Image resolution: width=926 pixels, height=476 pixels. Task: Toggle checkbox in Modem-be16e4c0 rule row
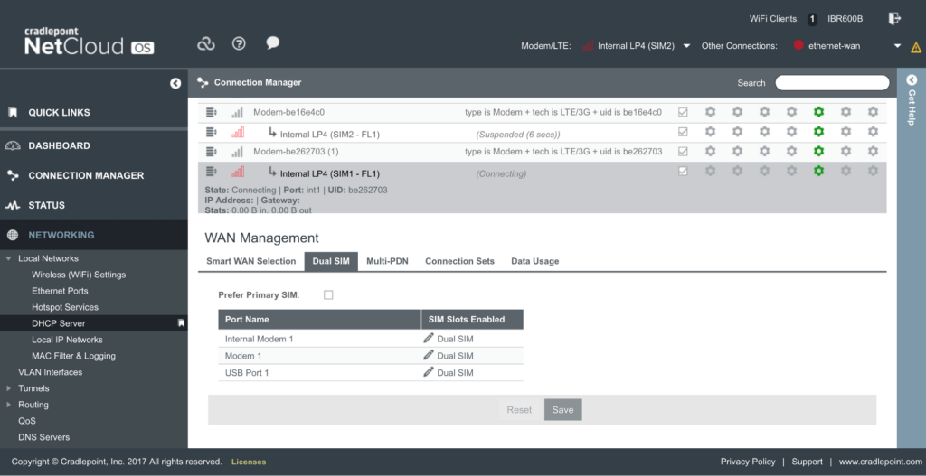[x=683, y=112]
